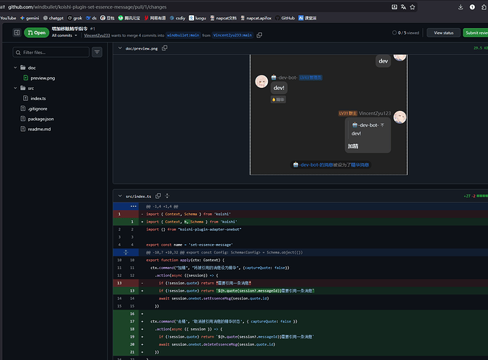
Task: Click View status button
Action: pyautogui.click(x=443, y=32)
